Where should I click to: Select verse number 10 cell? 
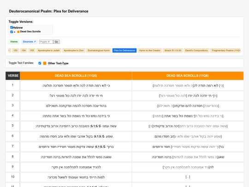[x=13, y=177]
